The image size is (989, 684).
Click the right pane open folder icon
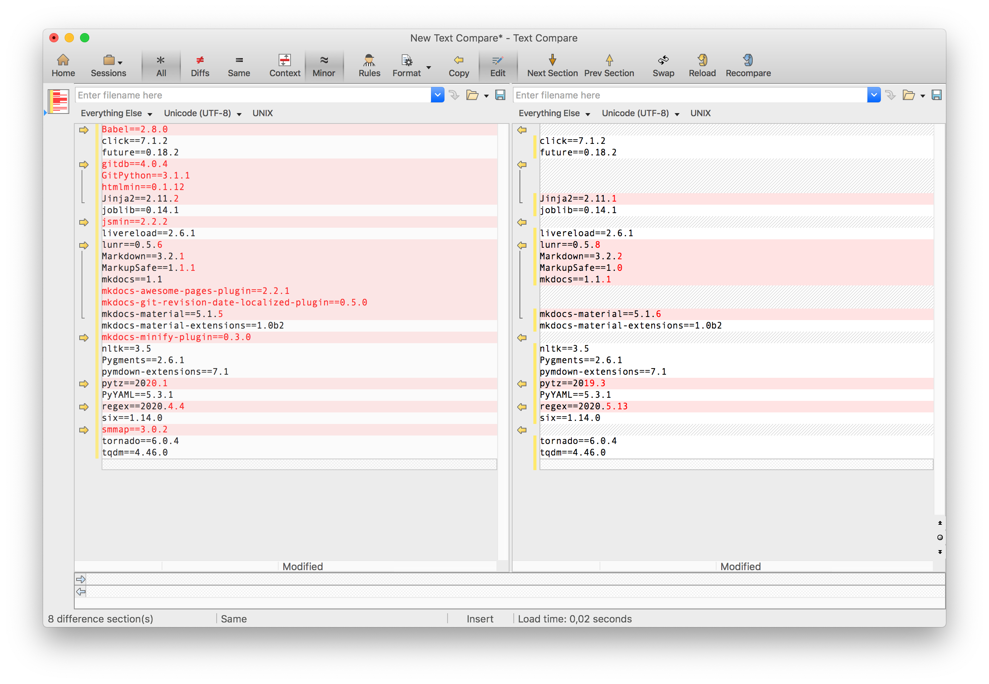click(x=909, y=95)
